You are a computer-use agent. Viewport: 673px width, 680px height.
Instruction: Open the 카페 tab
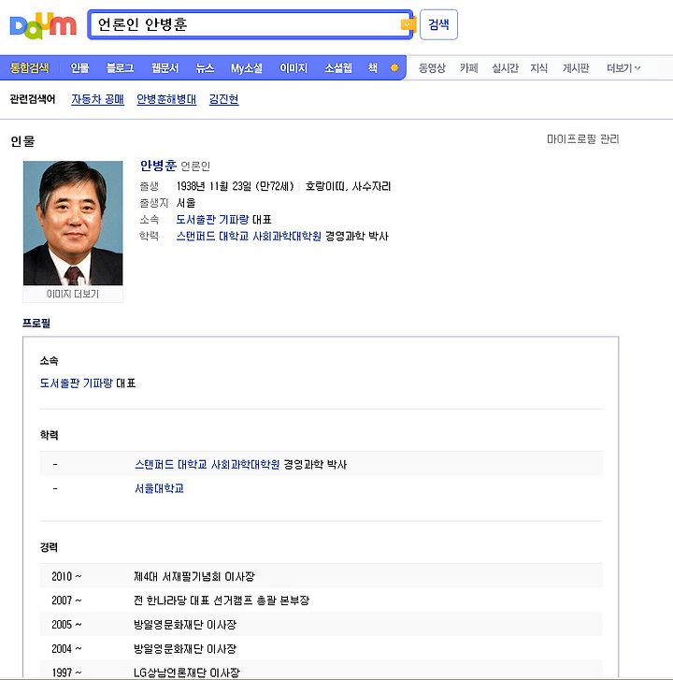pos(469,68)
